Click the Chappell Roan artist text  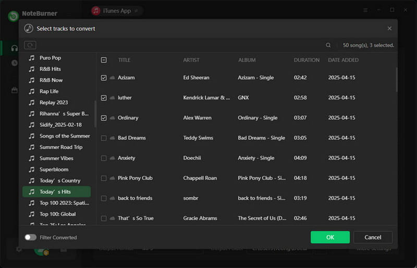[200, 178]
